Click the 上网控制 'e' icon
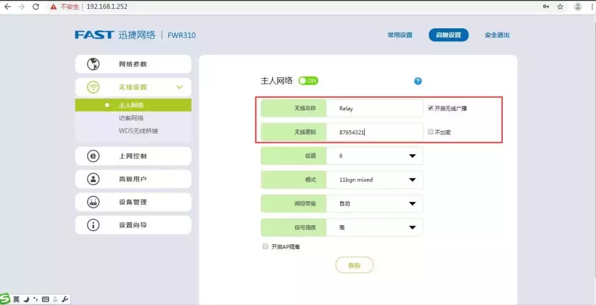The height and width of the screenshot is (305, 596). (x=93, y=156)
